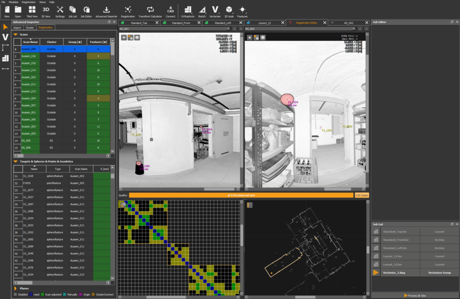Click the C2C Scans button
460x299 pixels.
pos(361,195)
